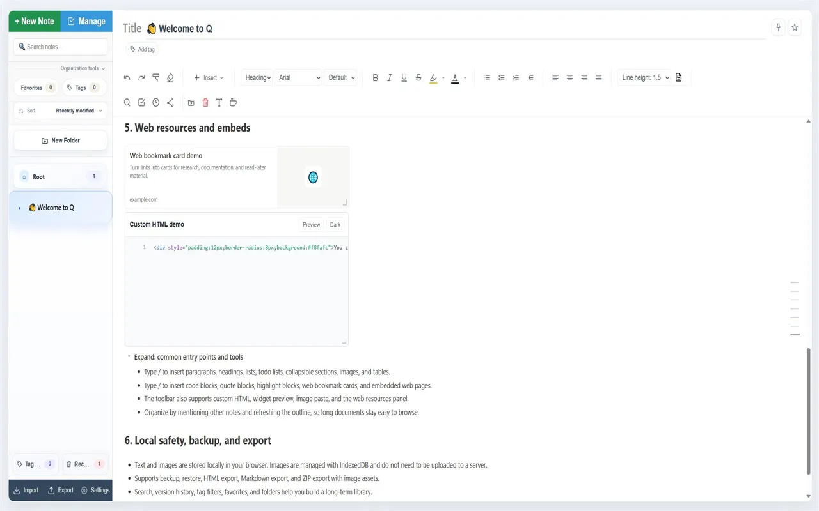The image size is (819, 511).
Task: Align text right
Action: pyautogui.click(x=584, y=78)
